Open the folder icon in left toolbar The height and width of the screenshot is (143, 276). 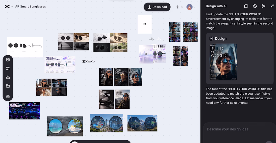coord(8,86)
